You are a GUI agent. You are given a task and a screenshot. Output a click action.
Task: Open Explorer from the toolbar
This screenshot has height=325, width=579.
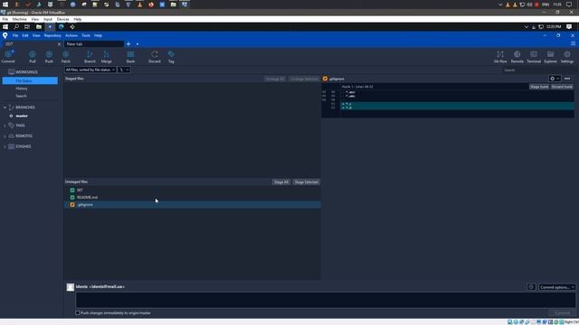click(x=550, y=57)
